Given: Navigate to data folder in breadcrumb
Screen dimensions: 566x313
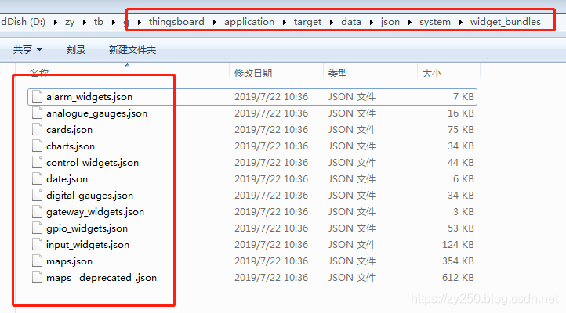Looking at the screenshot, I should pyautogui.click(x=351, y=22).
